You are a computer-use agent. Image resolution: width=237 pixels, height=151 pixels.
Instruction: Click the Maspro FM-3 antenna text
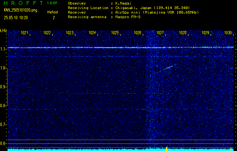(x=128, y=17)
